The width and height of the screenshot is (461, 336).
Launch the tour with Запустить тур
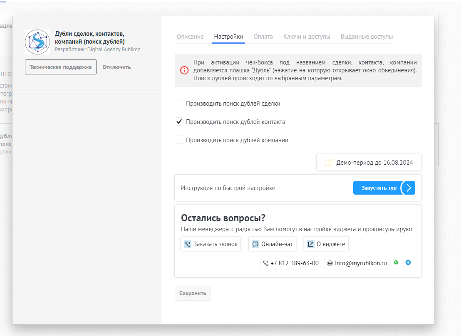(x=384, y=188)
